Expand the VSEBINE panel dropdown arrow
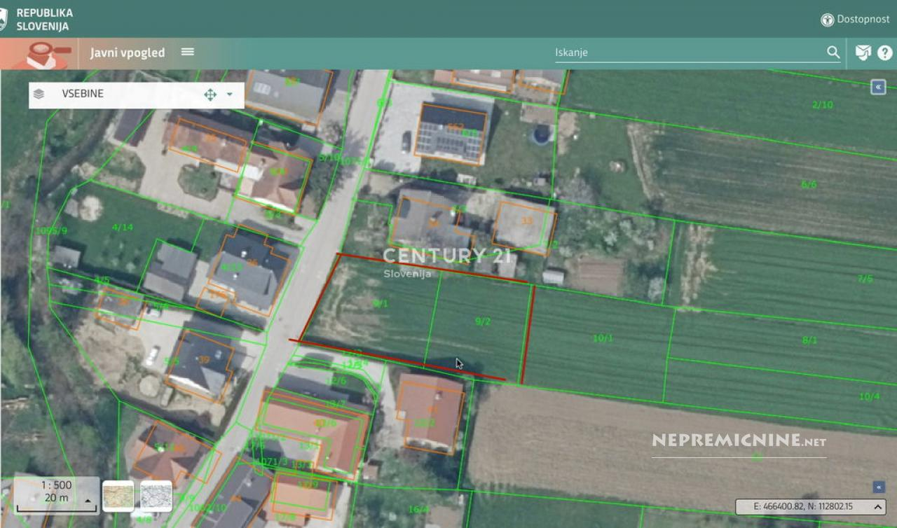This screenshot has width=897, height=528. coord(229,95)
